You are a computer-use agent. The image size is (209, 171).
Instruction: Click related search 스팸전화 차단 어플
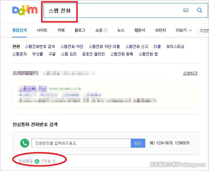(104, 46)
